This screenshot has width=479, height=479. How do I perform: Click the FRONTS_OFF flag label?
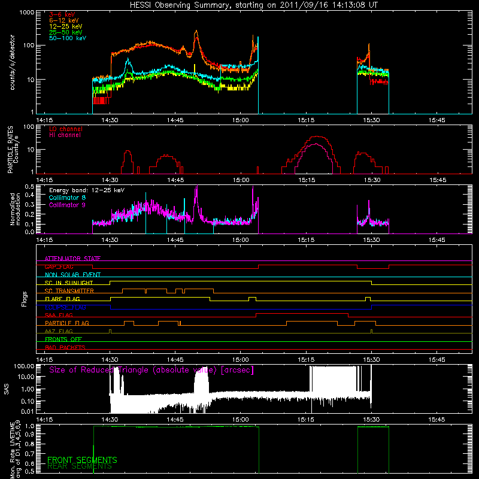pos(63,339)
